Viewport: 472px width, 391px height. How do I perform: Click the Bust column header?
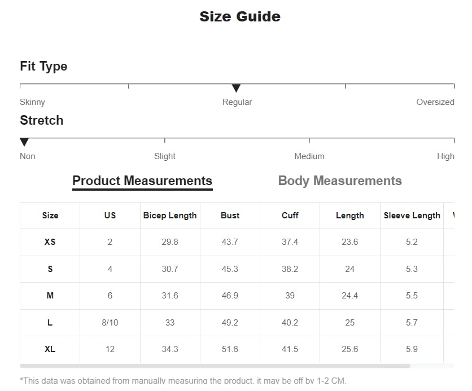[230, 216]
